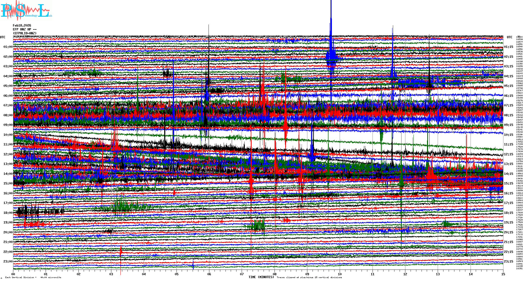Viewport: 524px width, 281px height.
Task: Click minute 10 tick label on bottom axis
Action: [x=340, y=274]
